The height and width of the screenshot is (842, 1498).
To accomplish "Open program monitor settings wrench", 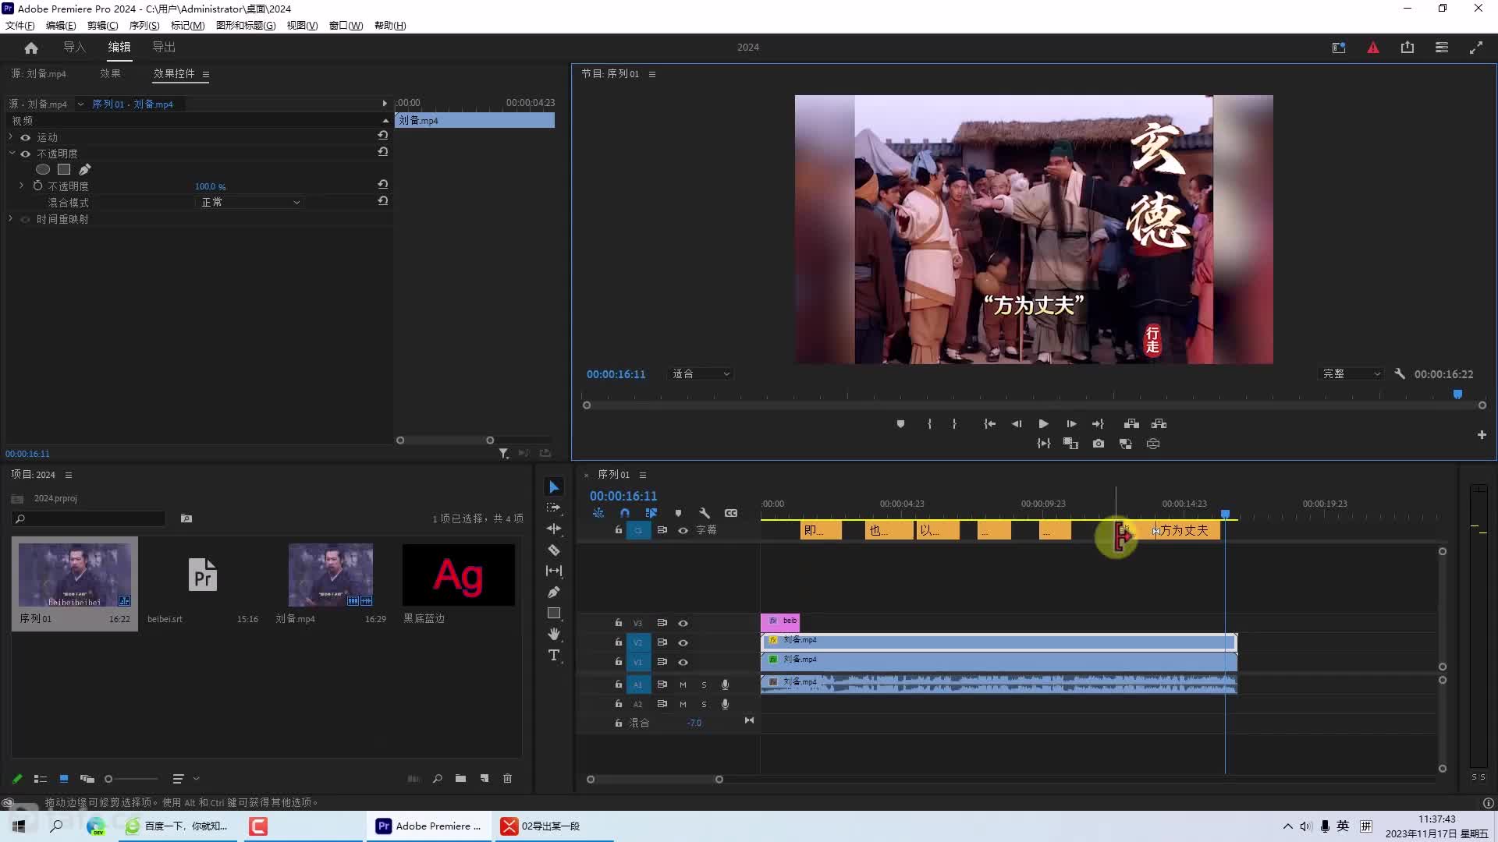I will pos(1400,374).
